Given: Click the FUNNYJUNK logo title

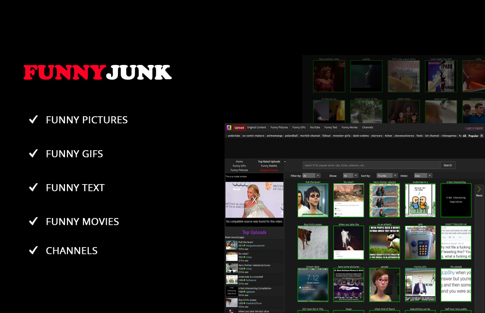Looking at the screenshot, I should click(x=97, y=72).
